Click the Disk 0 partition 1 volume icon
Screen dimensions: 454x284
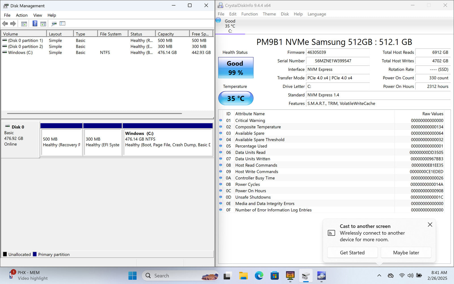click(x=5, y=40)
